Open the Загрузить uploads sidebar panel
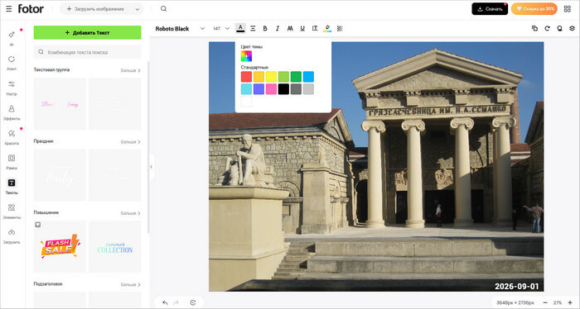Screen dimensions: 580x309 coord(12,235)
